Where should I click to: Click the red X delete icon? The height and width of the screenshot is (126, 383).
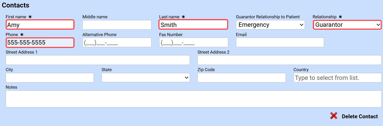[x=334, y=116]
